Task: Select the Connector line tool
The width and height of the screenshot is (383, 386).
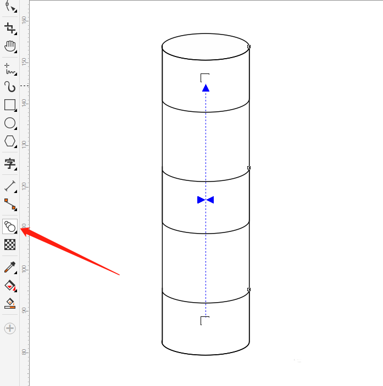Action: click(x=10, y=205)
